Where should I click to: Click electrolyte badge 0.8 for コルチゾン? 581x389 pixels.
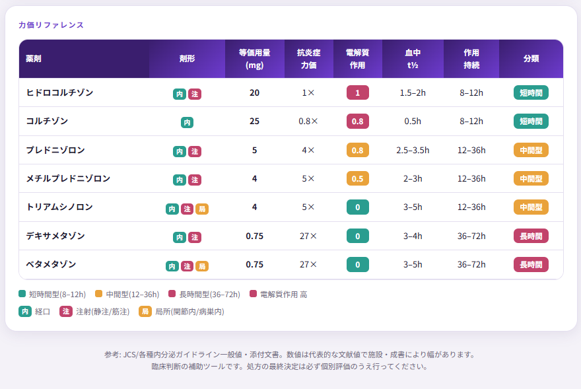[x=358, y=122]
